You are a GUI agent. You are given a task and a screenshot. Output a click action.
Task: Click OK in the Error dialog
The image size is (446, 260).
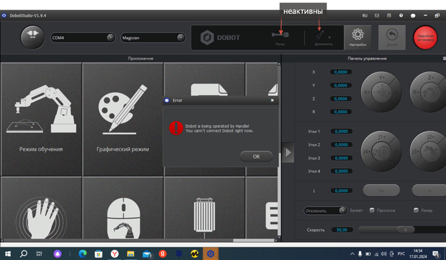tap(256, 156)
